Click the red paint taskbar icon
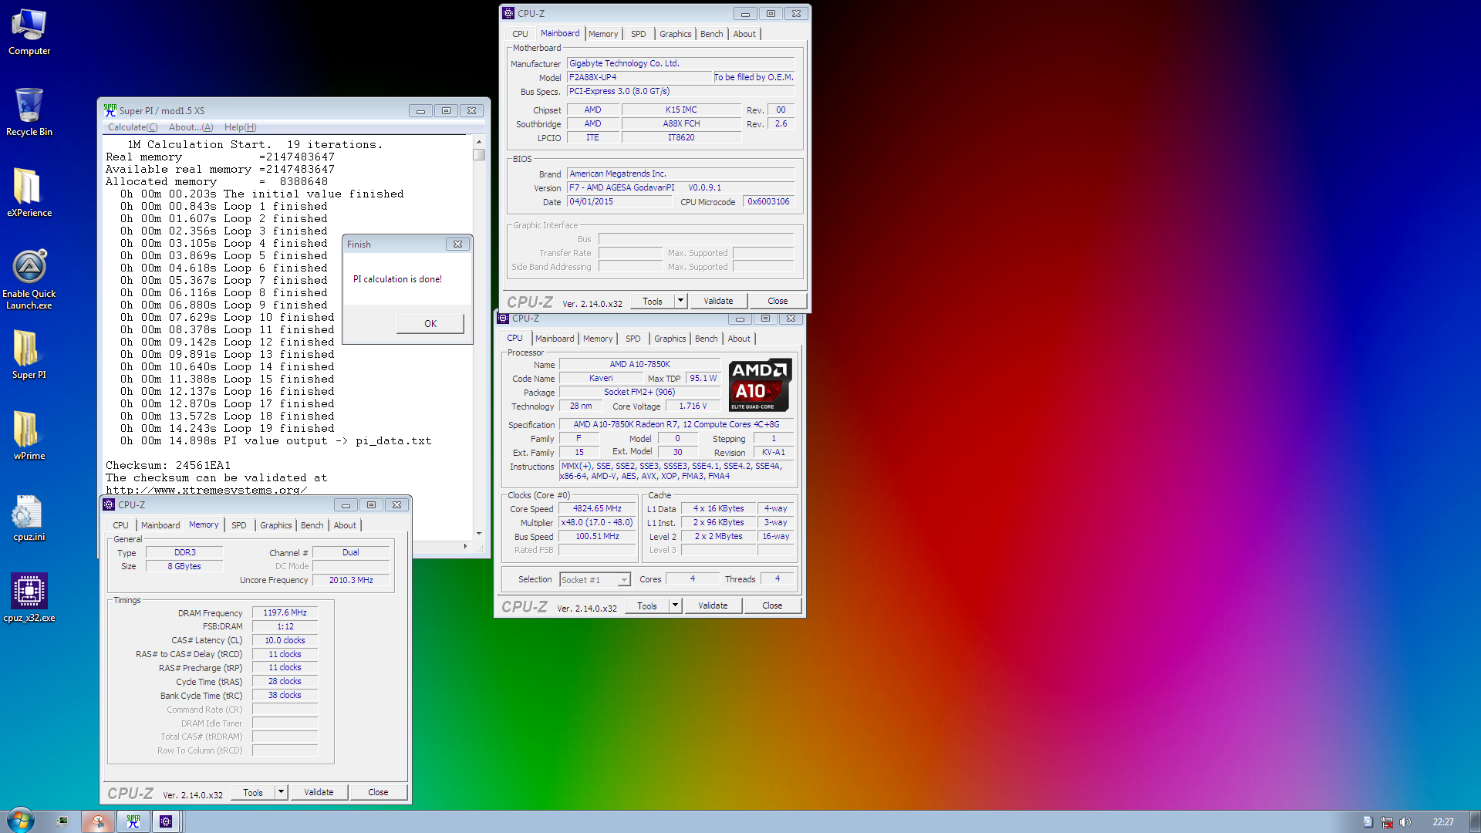1481x833 pixels. pyautogui.click(x=98, y=821)
